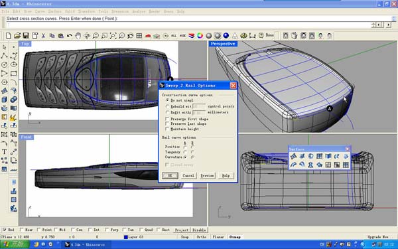398x249 pixels.
Task: Click the red car icon in toolbar
Action: 148,36
